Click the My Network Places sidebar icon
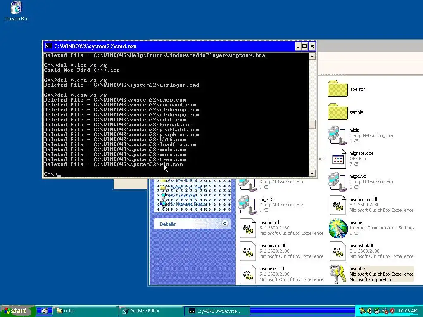The height and width of the screenshot is (317, 423). point(163,204)
